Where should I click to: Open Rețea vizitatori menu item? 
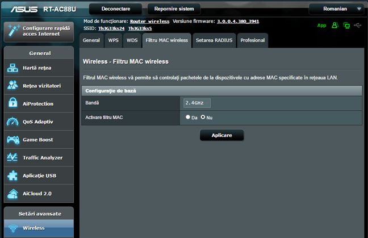(39, 86)
